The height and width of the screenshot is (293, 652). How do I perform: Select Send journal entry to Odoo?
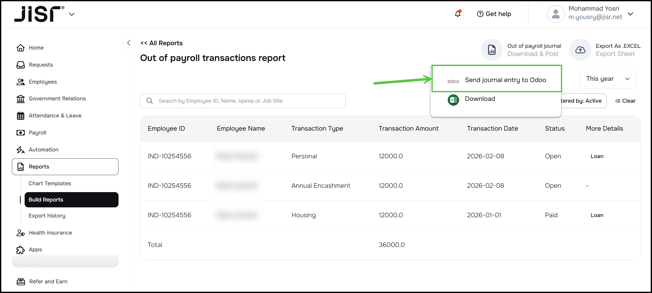click(x=505, y=80)
